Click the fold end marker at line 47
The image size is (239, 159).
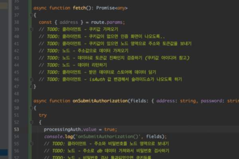(x=31, y=86)
